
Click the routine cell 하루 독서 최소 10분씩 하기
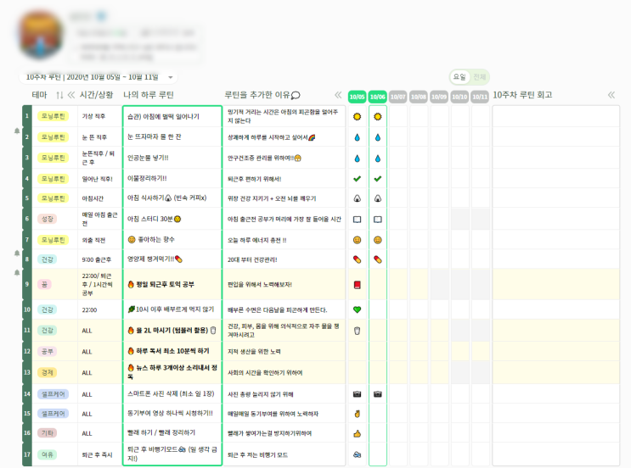[x=172, y=351]
